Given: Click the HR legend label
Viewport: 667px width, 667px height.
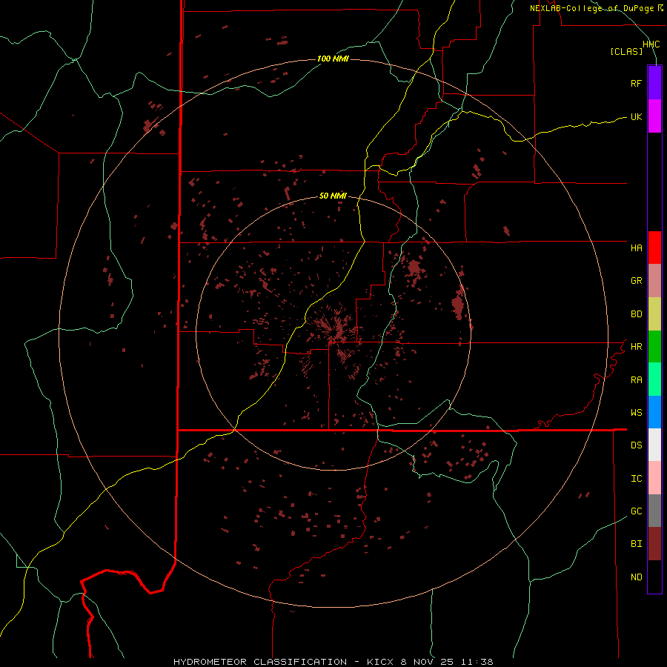Looking at the screenshot, I should point(636,347).
